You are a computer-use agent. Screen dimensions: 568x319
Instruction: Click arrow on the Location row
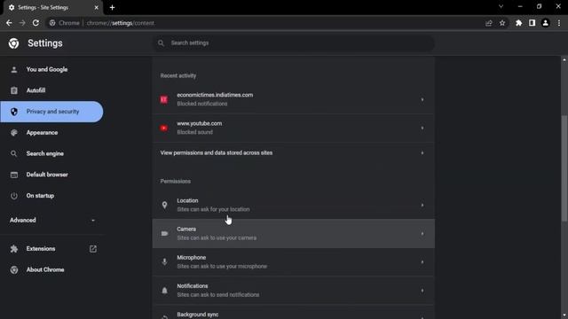(422, 205)
